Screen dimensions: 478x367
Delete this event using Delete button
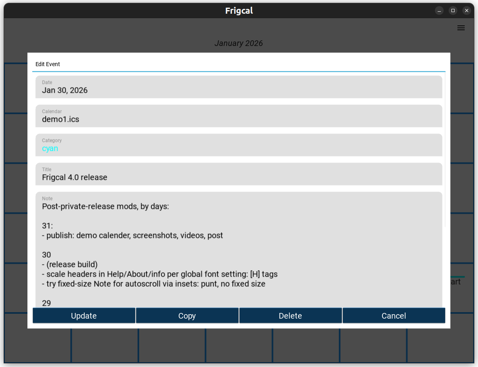click(290, 316)
